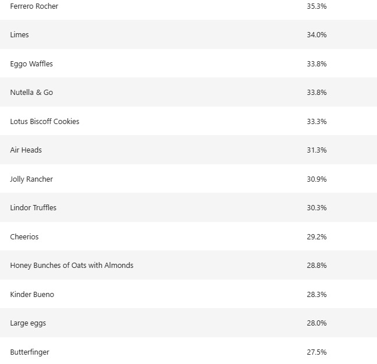
Task: Click the 29.2% value beside Cheerios
Action: (x=316, y=237)
